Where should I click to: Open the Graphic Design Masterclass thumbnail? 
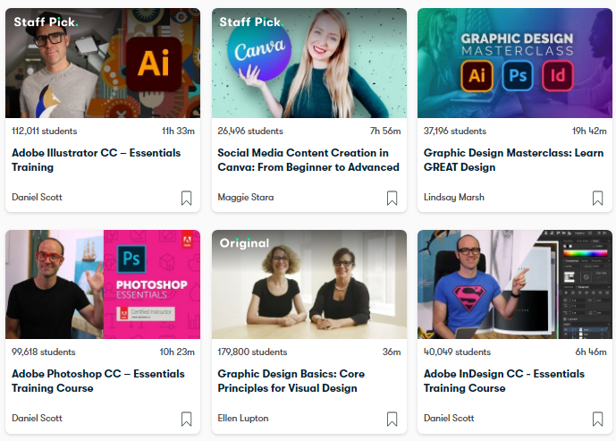[515, 63]
